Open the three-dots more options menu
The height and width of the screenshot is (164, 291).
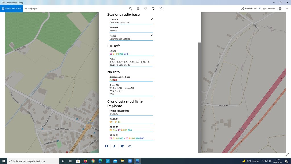287,9
